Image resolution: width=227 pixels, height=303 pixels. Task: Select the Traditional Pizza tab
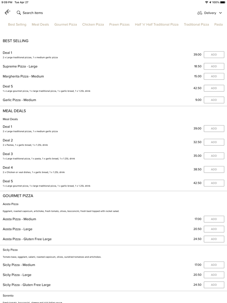pyautogui.click(x=196, y=25)
